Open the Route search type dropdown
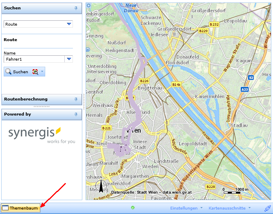Viewport: 273px width, 214px height. [x=69, y=24]
